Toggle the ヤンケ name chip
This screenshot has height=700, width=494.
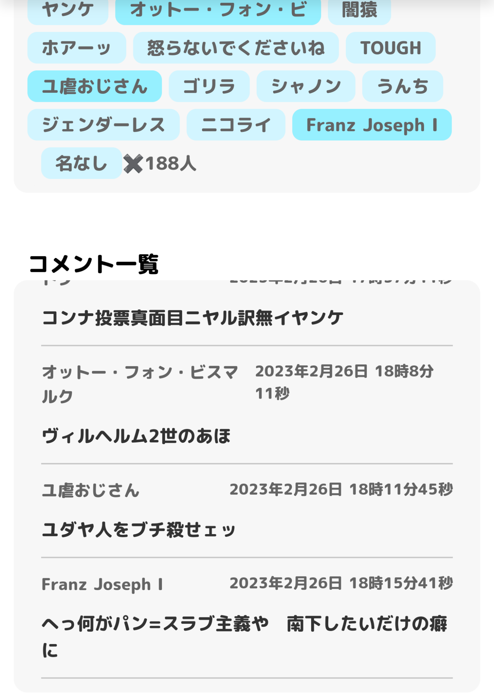point(68,10)
